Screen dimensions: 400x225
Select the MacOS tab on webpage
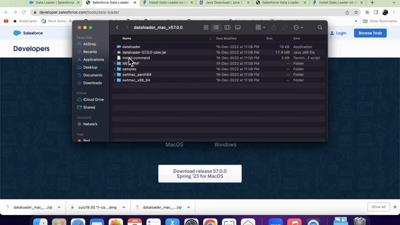[x=174, y=144]
